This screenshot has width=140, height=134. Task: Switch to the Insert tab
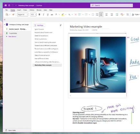[x=19, y=10]
